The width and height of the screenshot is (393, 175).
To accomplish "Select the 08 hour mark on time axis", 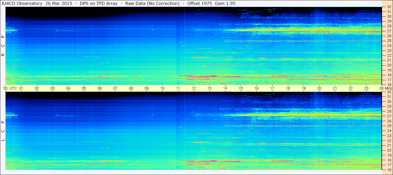I will (131, 88).
